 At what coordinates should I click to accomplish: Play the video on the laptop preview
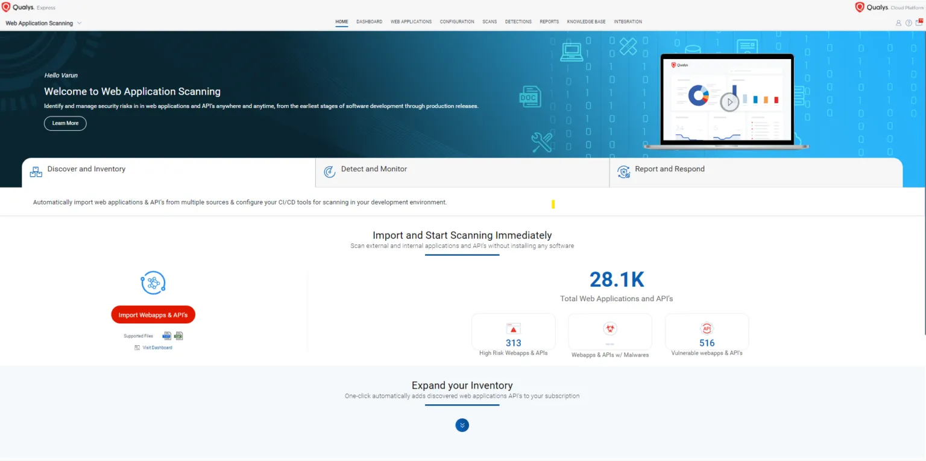point(729,102)
